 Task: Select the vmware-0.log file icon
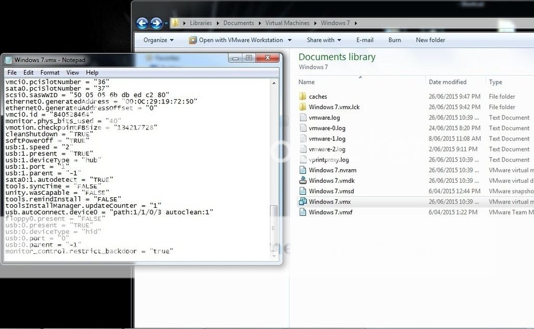pyautogui.click(x=303, y=128)
